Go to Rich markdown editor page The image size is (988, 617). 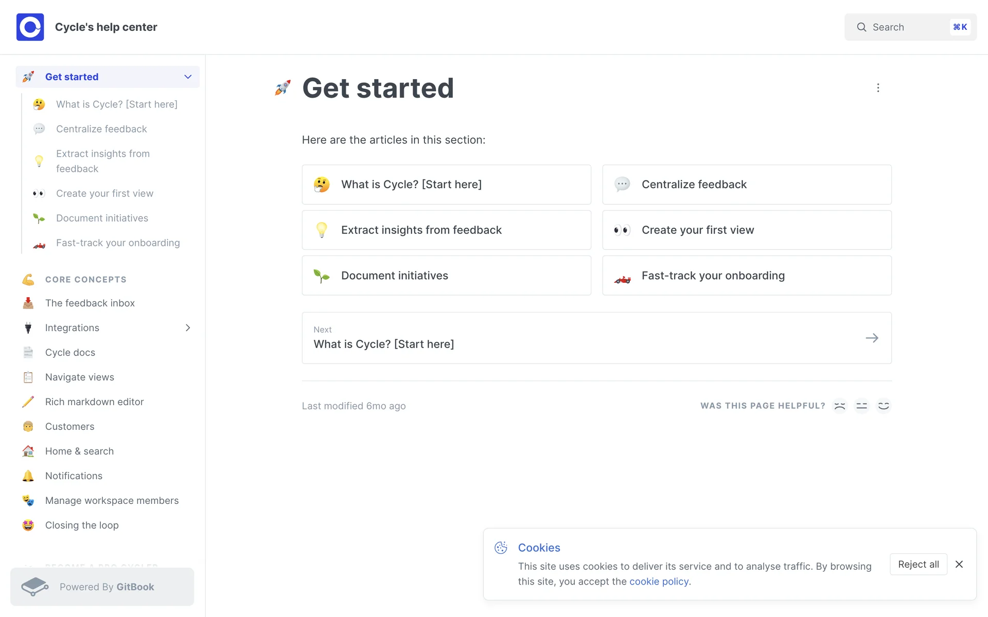[94, 402]
